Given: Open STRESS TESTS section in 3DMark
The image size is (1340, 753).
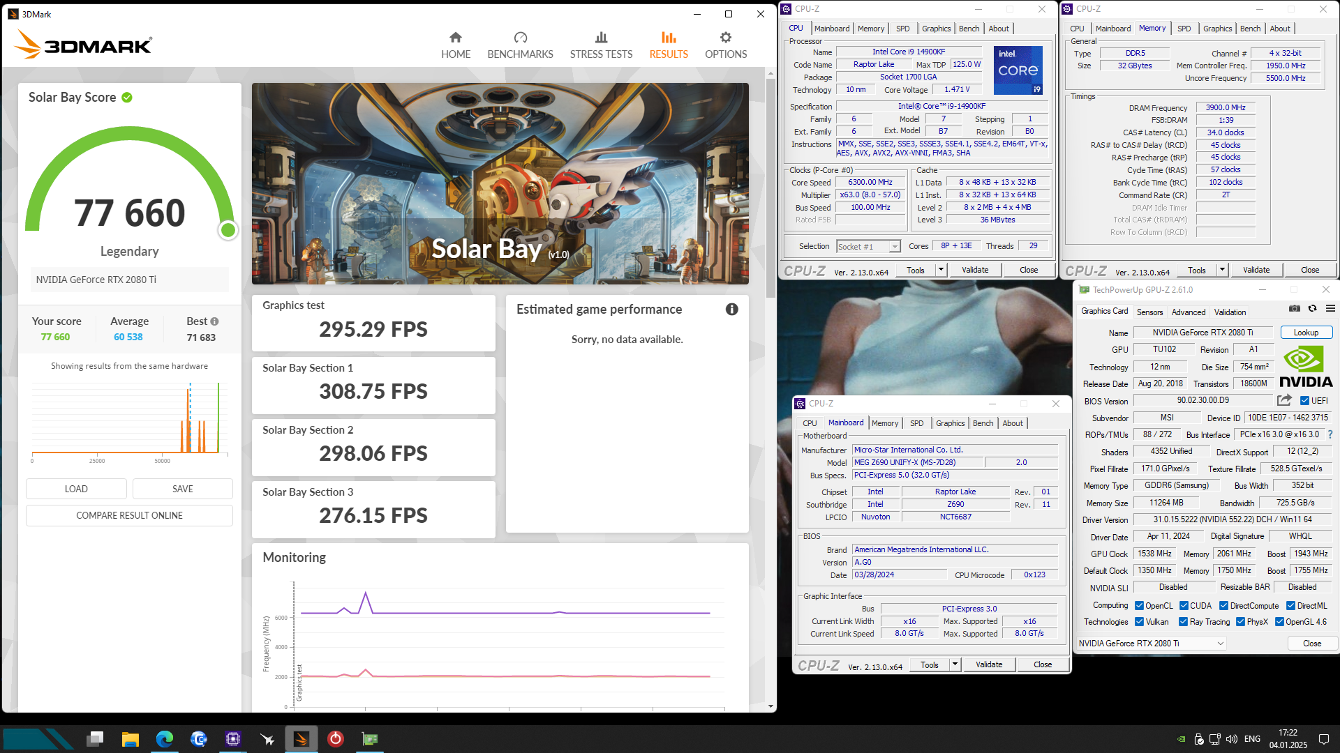Looking at the screenshot, I should (601, 45).
